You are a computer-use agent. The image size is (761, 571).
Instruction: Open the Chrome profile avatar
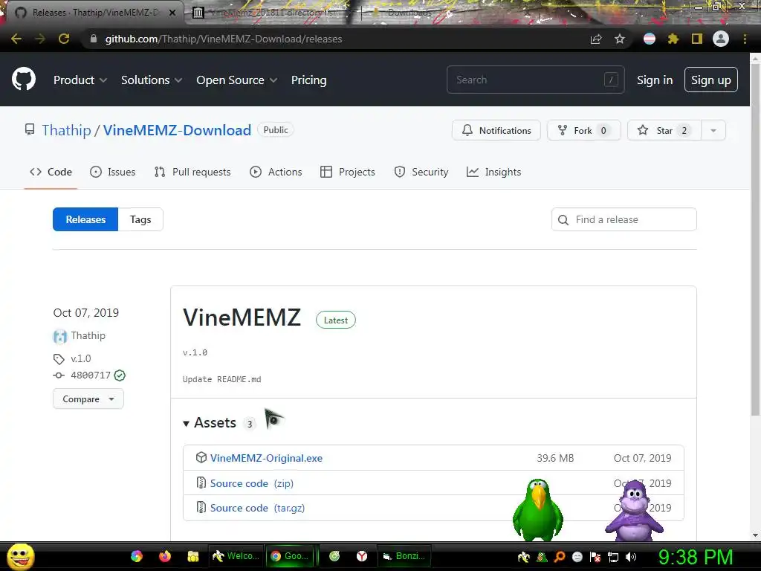click(x=721, y=39)
